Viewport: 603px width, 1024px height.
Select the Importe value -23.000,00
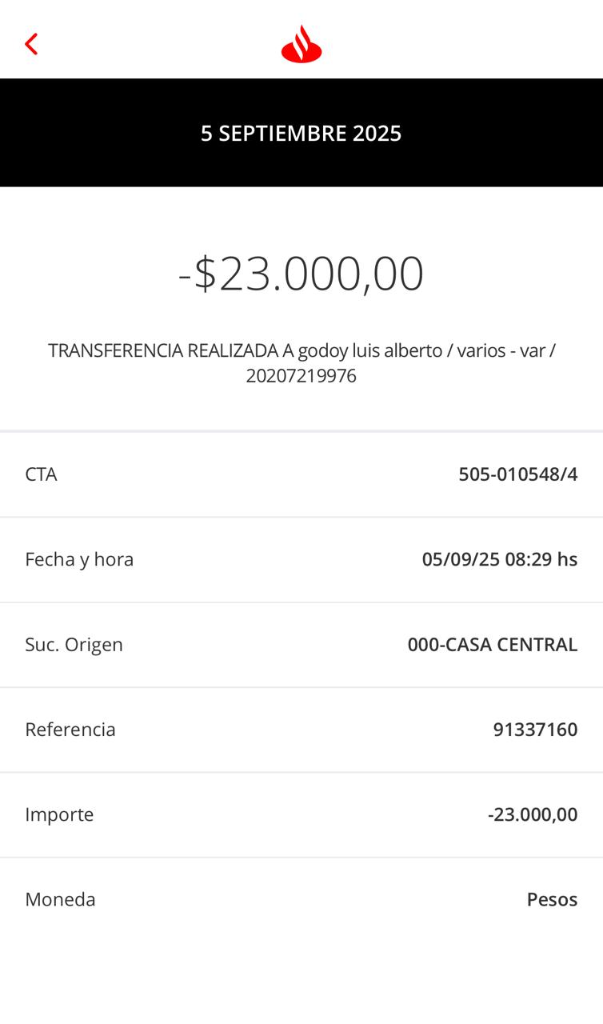[x=532, y=814]
